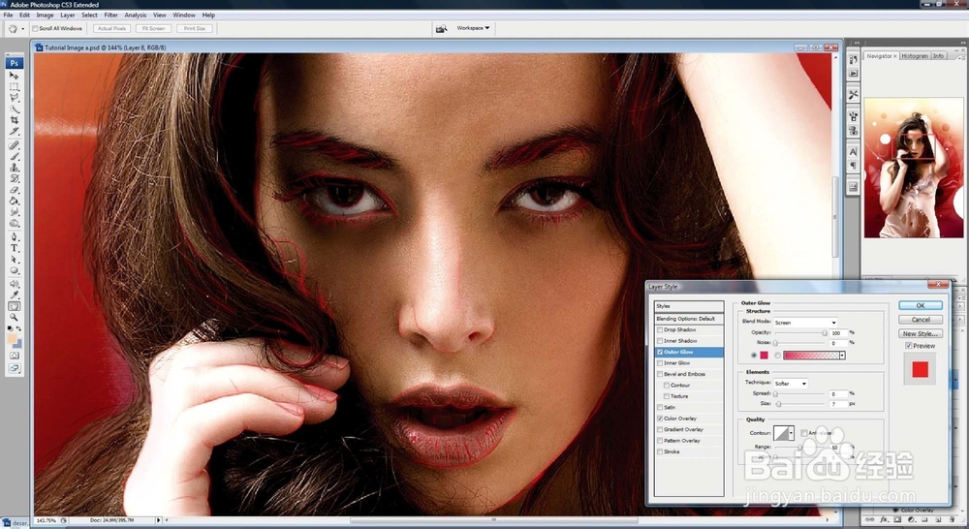Enable the Stroke checkbox
969x529 pixels.
(x=660, y=452)
